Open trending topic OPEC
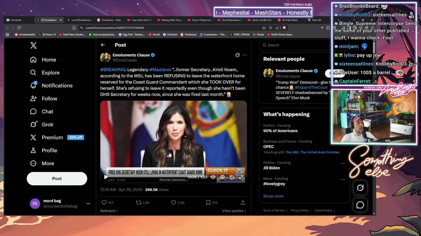This screenshot has height=236, width=421. pyautogui.click(x=268, y=147)
